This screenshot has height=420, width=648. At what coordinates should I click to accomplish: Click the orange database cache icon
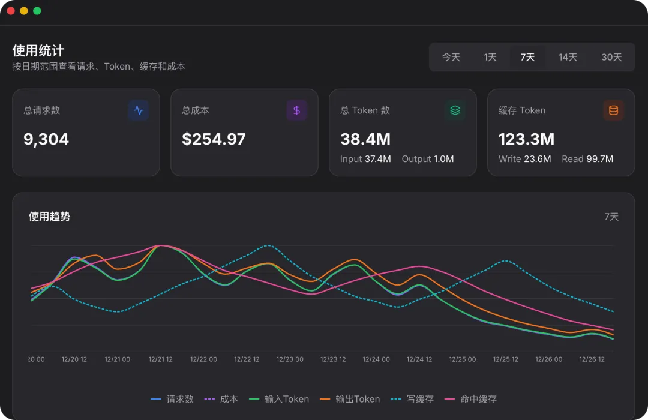pos(613,110)
